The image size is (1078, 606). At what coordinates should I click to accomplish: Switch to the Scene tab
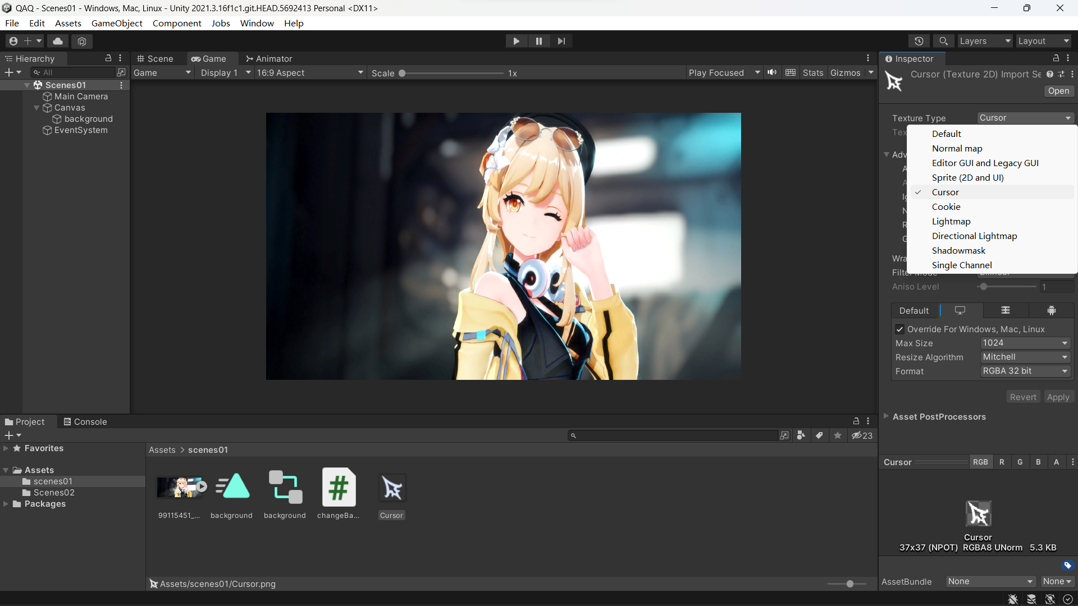pyautogui.click(x=155, y=58)
